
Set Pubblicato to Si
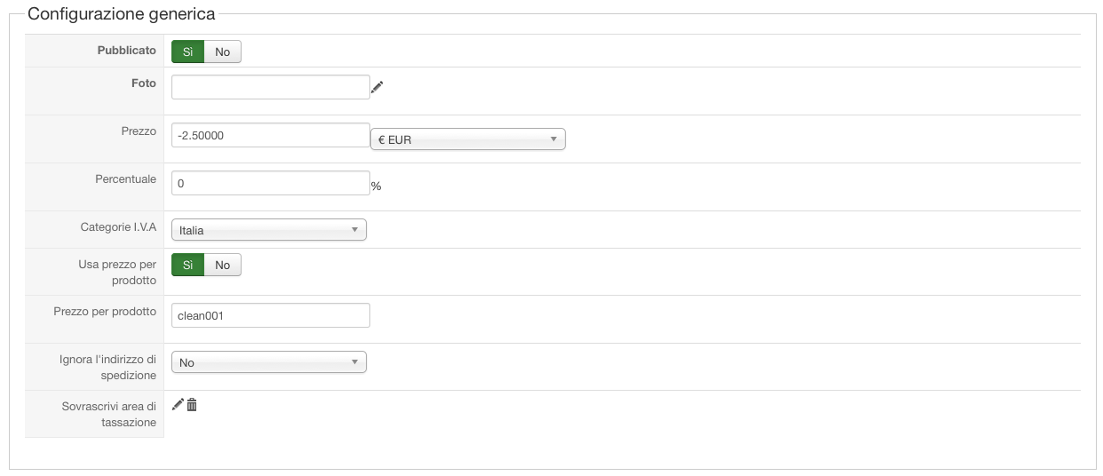(x=187, y=52)
